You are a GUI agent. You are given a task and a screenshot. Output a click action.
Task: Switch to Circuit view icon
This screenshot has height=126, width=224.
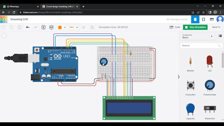point(195,19)
